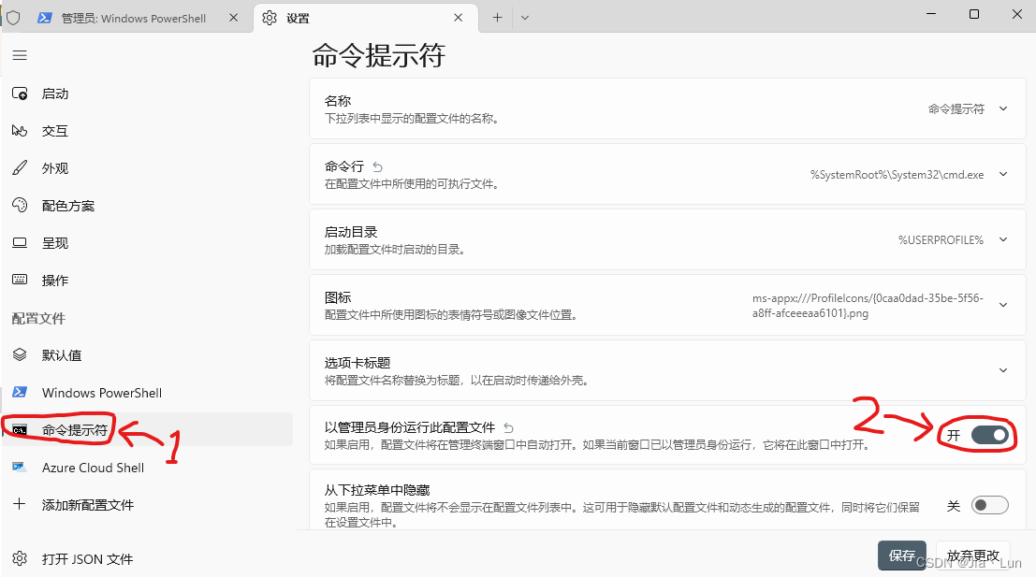Expand the 启动目录 setting chevron
The image size is (1036, 577).
1003,239
